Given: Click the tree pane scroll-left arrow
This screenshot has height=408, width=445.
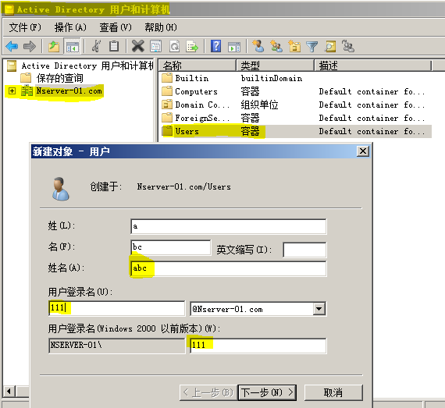Looking at the screenshot, I should coord(9,392).
